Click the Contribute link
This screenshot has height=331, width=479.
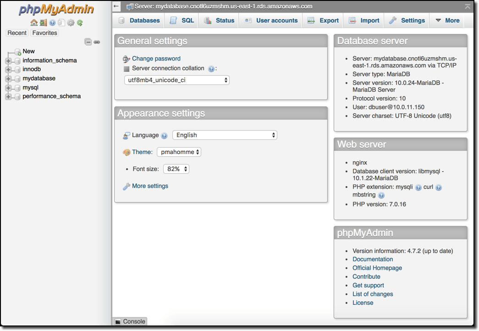(366, 276)
